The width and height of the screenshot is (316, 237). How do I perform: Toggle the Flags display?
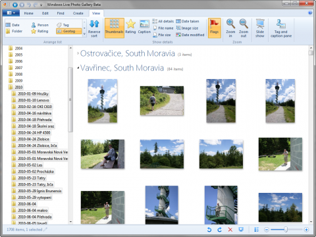point(215,28)
